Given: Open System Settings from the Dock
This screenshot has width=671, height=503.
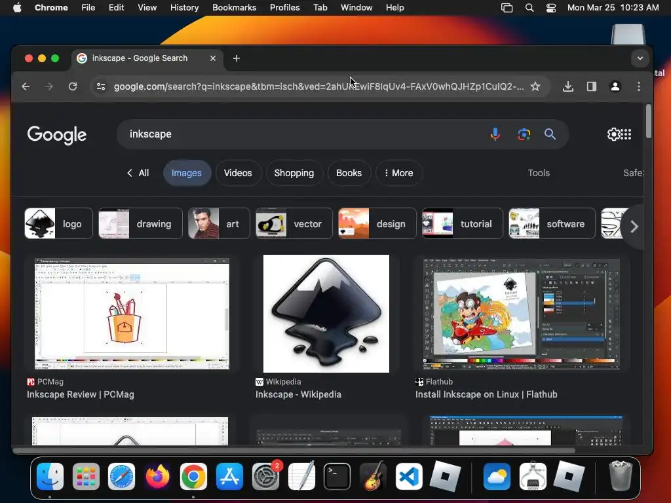Looking at the screenshot, I should (x=266, y=477).
